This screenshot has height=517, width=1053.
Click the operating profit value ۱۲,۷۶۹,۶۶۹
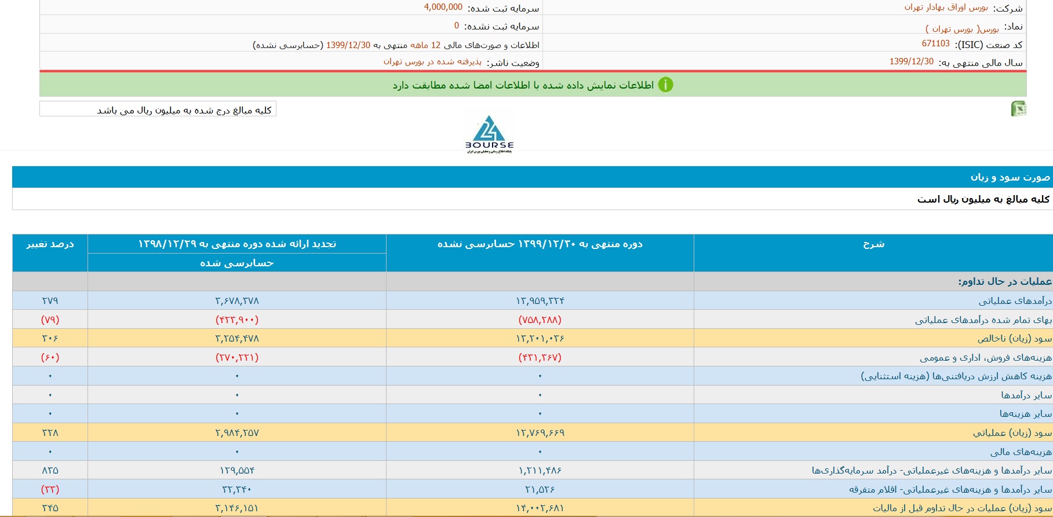pyautogui.click(x=540, y=432)
